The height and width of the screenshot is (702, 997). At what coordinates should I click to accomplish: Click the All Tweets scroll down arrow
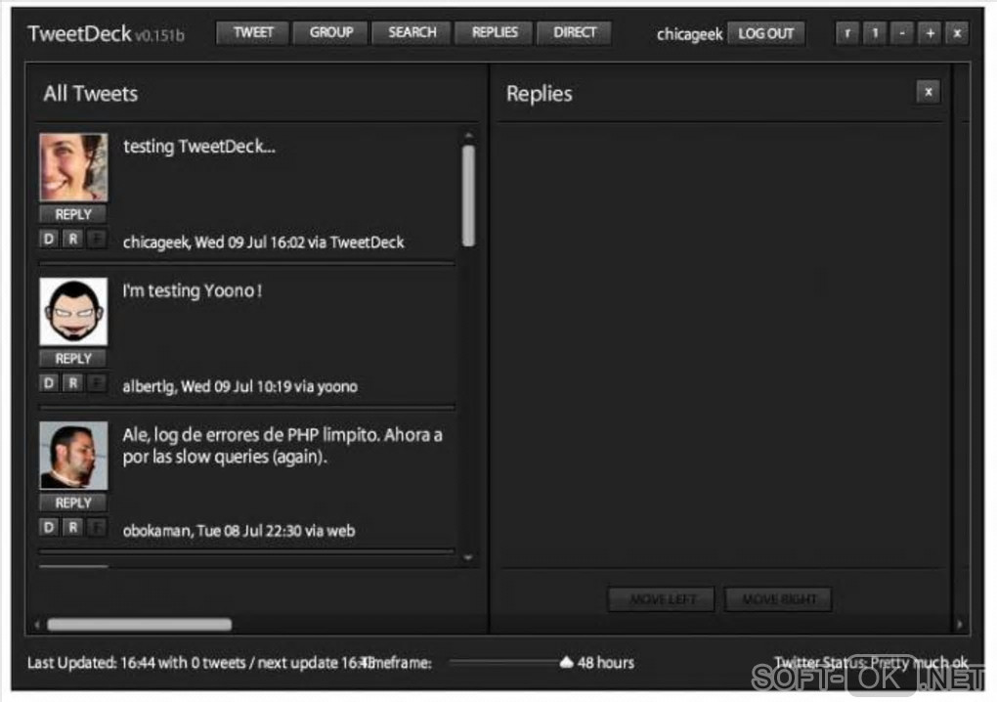point(468,557)
